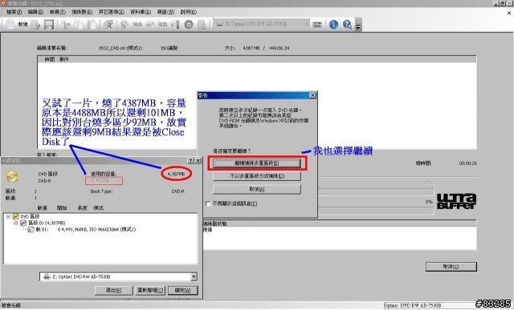This screenshot has width=514, height=310.
Task: Open the 其它選項(X) menu
Action: tap(111, 12)
